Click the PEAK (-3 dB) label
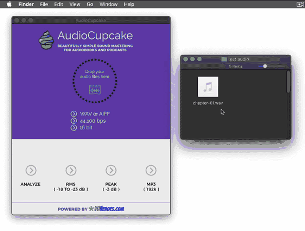 tap(111, 187)
